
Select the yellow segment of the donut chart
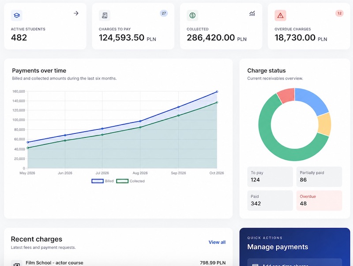325,124
